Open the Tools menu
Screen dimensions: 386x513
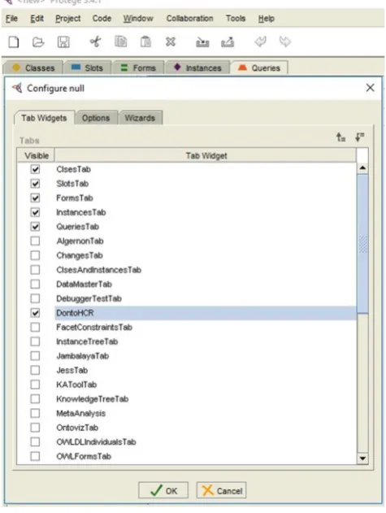click(236, 19)
